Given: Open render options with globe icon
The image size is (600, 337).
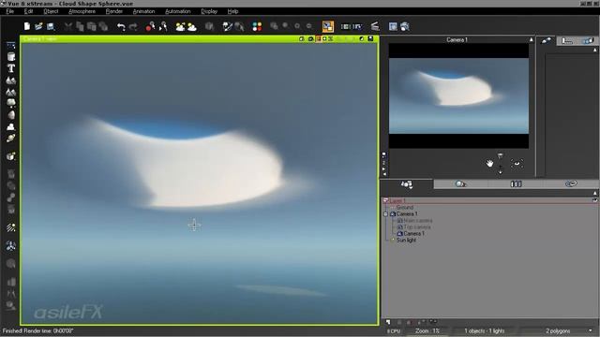Looking at the screenshot, I should (405, 26).
